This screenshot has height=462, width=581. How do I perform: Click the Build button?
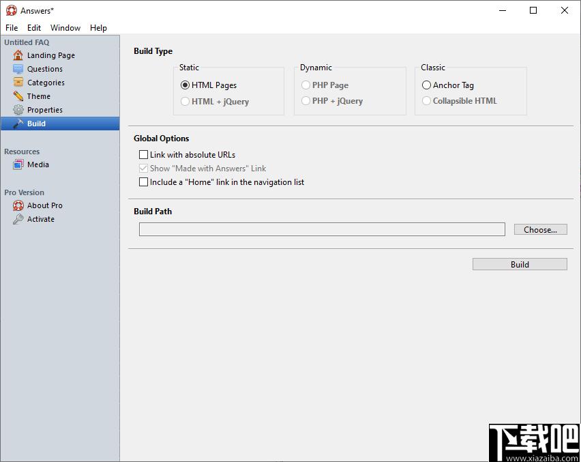pyautogui.click(x=520, y=264)
